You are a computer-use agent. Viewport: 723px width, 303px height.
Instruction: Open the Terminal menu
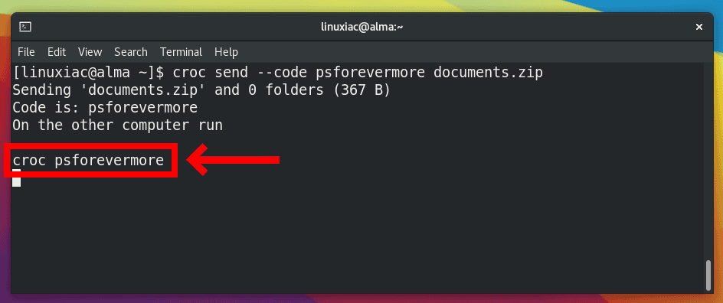point(182,52)
